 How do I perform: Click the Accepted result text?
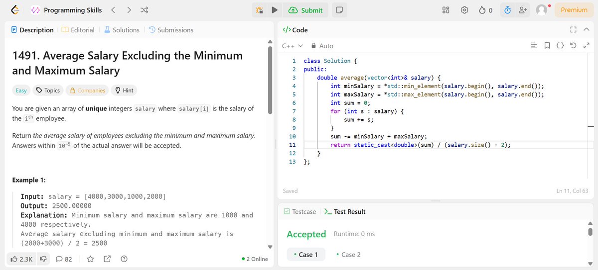(x=306, y=234)
